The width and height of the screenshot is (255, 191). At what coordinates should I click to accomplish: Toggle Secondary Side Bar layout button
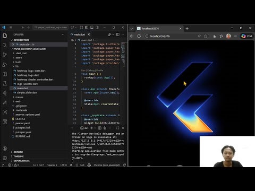(97, 28)
